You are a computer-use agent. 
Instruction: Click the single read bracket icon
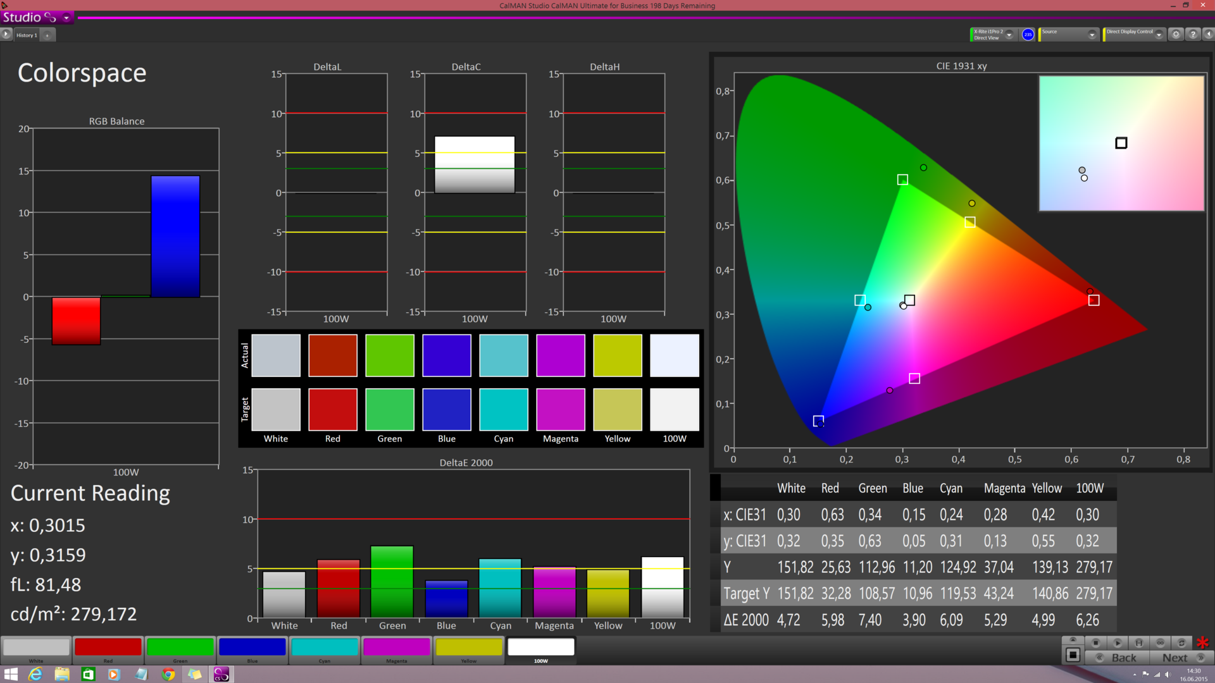click(1138, 643)
